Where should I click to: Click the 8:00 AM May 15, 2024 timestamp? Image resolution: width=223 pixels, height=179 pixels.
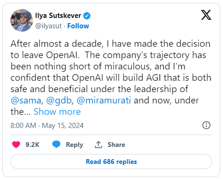tap(47, 126)
